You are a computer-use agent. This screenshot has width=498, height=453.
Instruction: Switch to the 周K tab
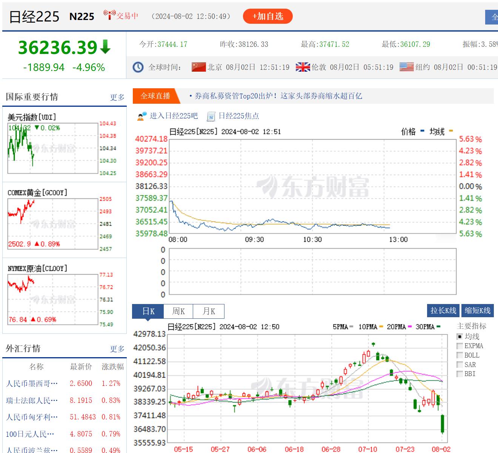coord(178,311)
